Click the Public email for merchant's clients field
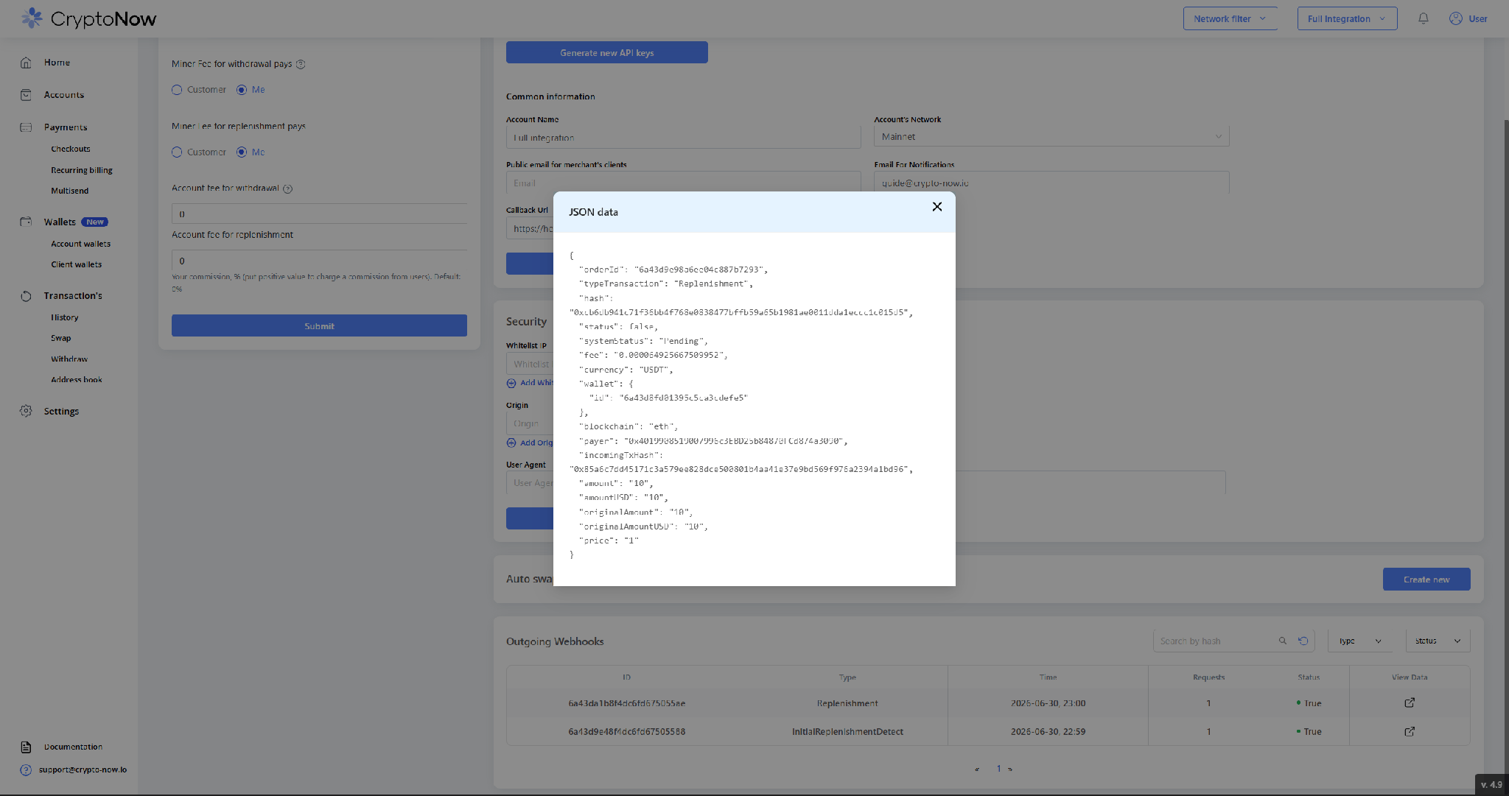Viewport: 1509px width, 796px height. point(683,183)
